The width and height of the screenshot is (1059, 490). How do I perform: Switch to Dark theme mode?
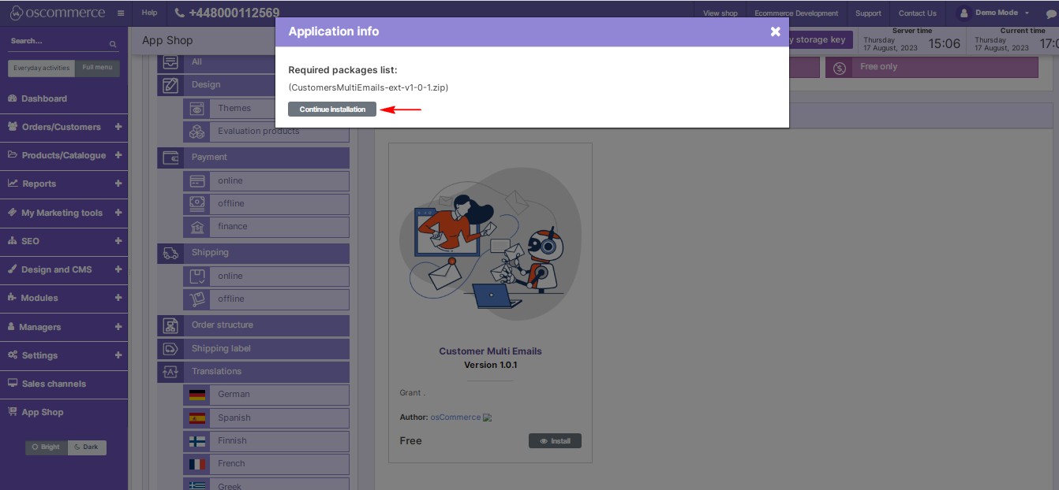point(87,447)
